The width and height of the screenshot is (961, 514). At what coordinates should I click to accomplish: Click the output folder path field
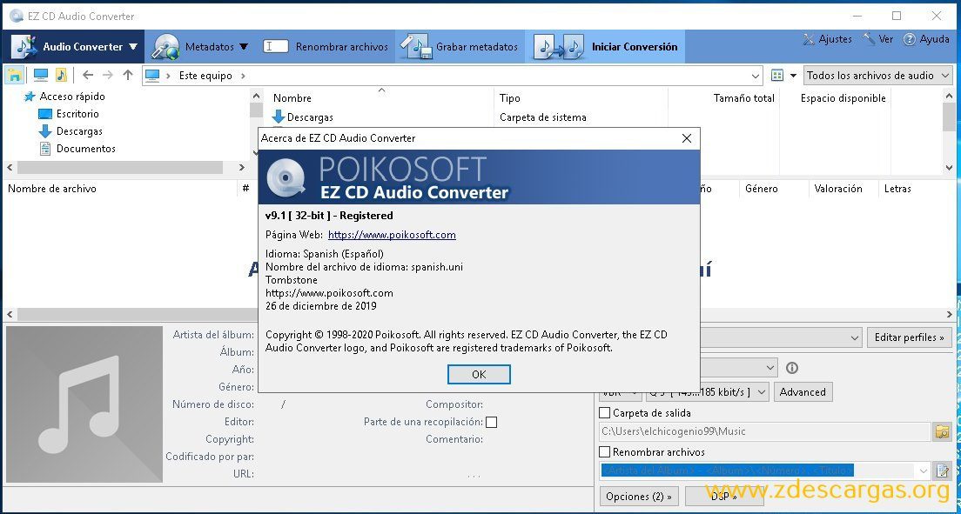764,431
